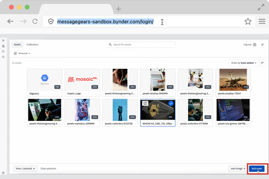
Task: Click the second left sidebar icon
Action: coord(3,46)
